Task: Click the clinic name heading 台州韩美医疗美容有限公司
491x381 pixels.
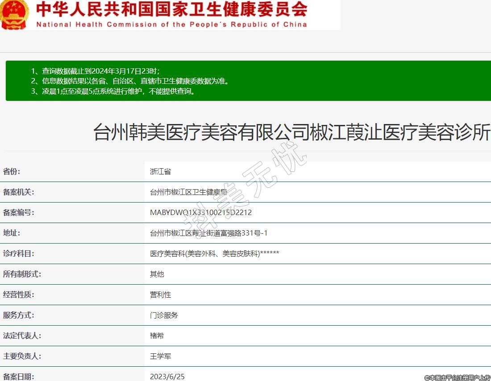Action: click(x=292, y=133)
